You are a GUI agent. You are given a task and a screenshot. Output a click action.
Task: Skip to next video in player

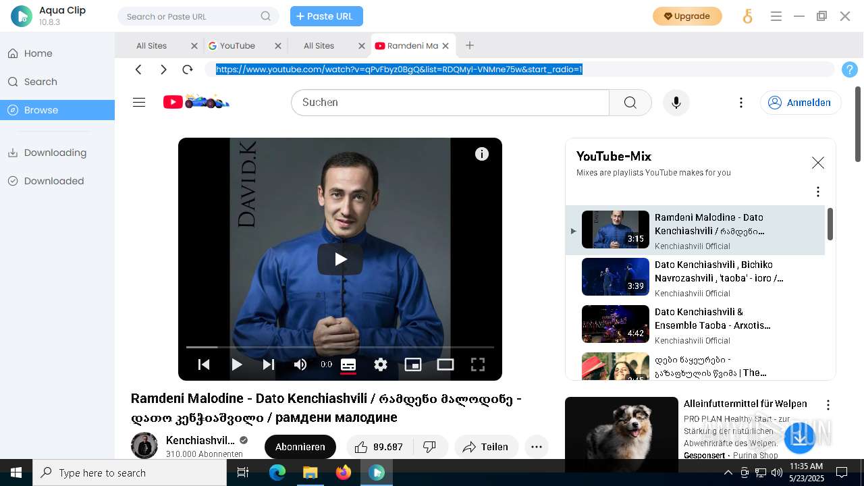click(269, 364)
